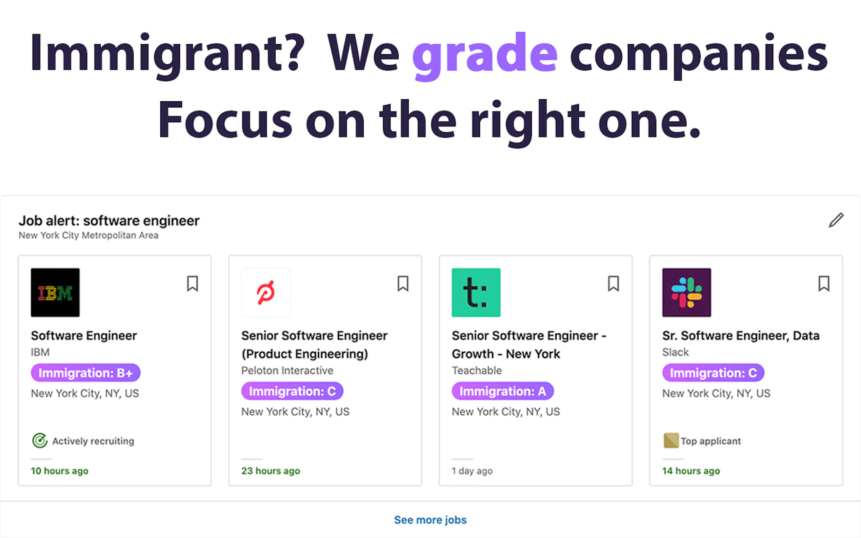Bookmark the Teachable job listing

613,284
